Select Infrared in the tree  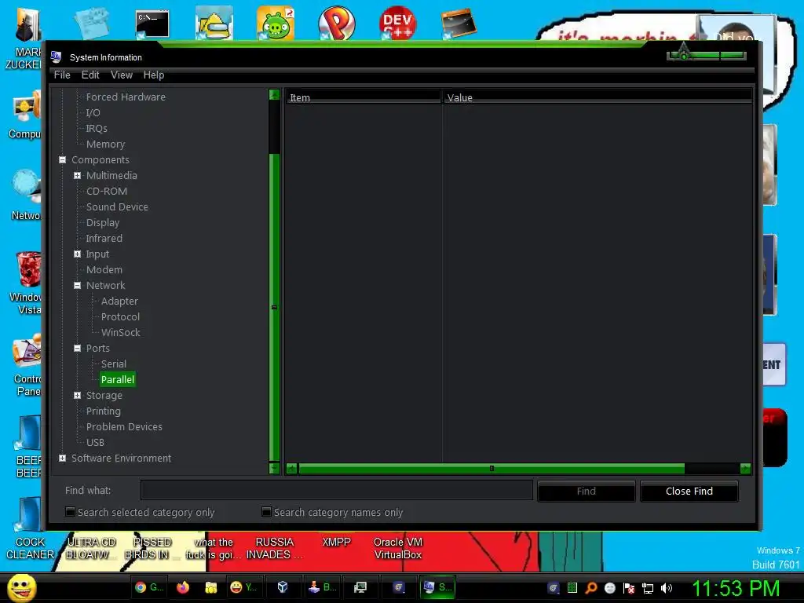[104, 239]
